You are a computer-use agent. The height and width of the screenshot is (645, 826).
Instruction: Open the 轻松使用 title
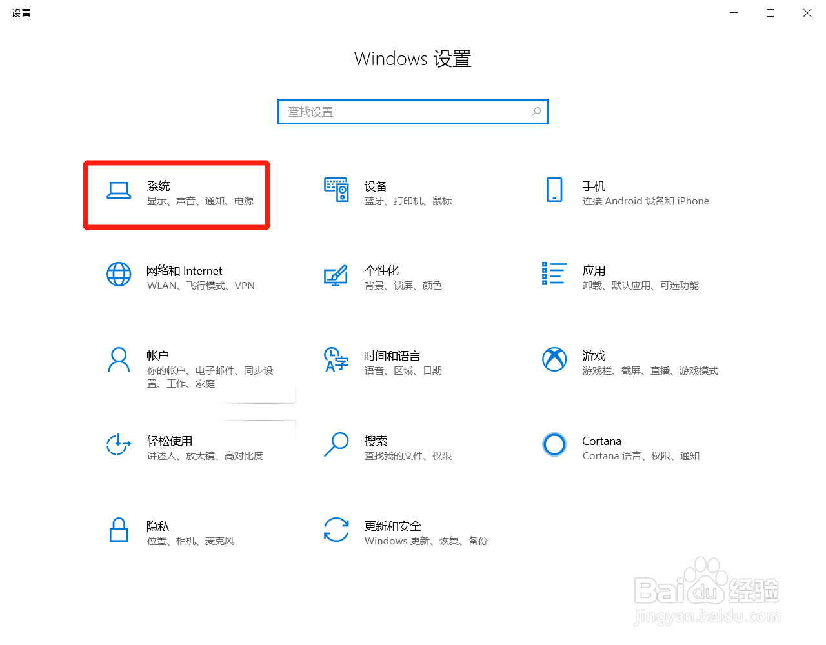pos(170,441)
